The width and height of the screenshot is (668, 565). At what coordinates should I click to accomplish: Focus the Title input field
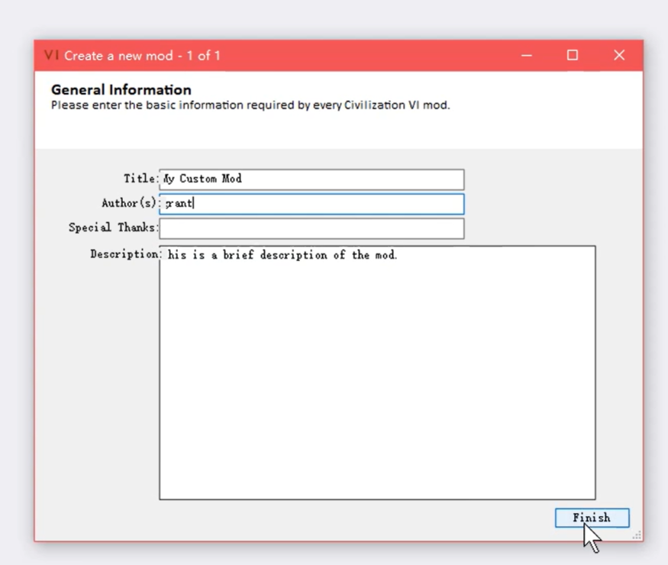click(311, 179)
